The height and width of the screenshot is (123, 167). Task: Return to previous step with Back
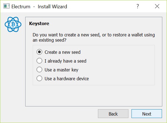pyautogui.click(x=113, y=114)
